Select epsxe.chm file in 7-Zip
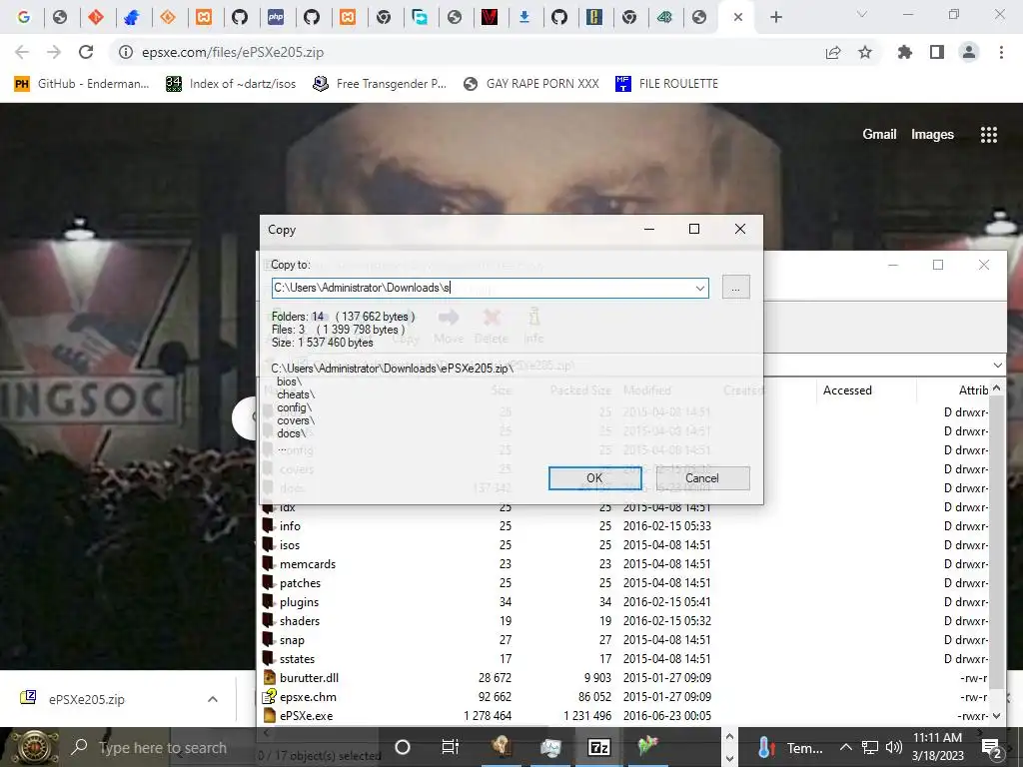 [x=308, y=696]
